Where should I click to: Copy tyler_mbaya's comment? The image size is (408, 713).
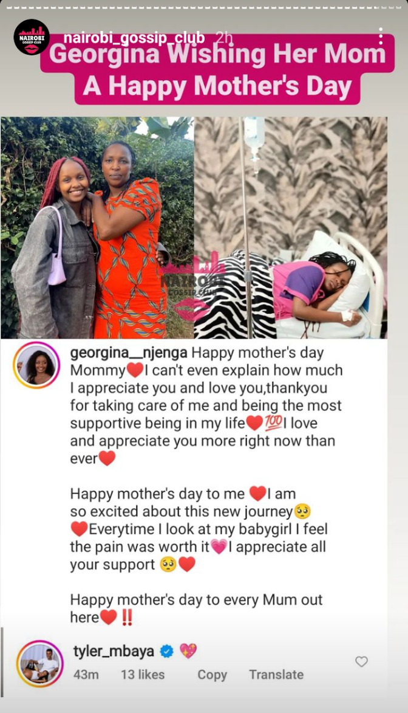point(212,675)
